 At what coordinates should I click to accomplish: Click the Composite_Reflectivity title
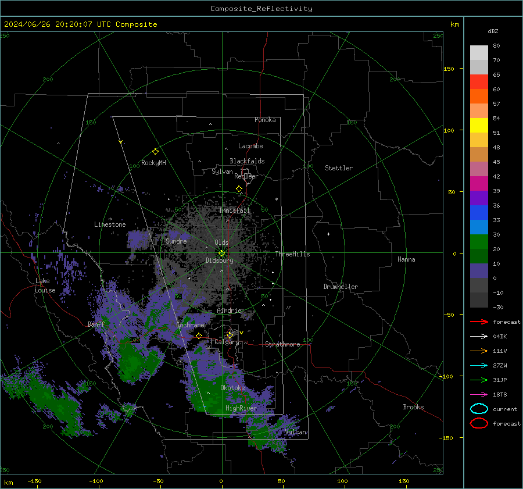point(261,9)
